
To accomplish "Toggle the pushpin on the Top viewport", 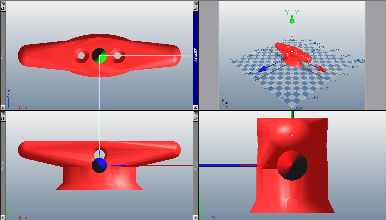I will click(x=3, y=8).
